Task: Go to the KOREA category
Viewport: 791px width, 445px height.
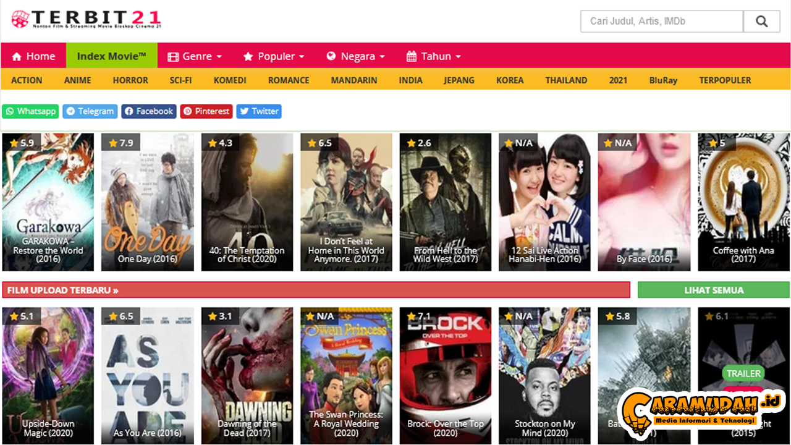Action: [510, 80]
